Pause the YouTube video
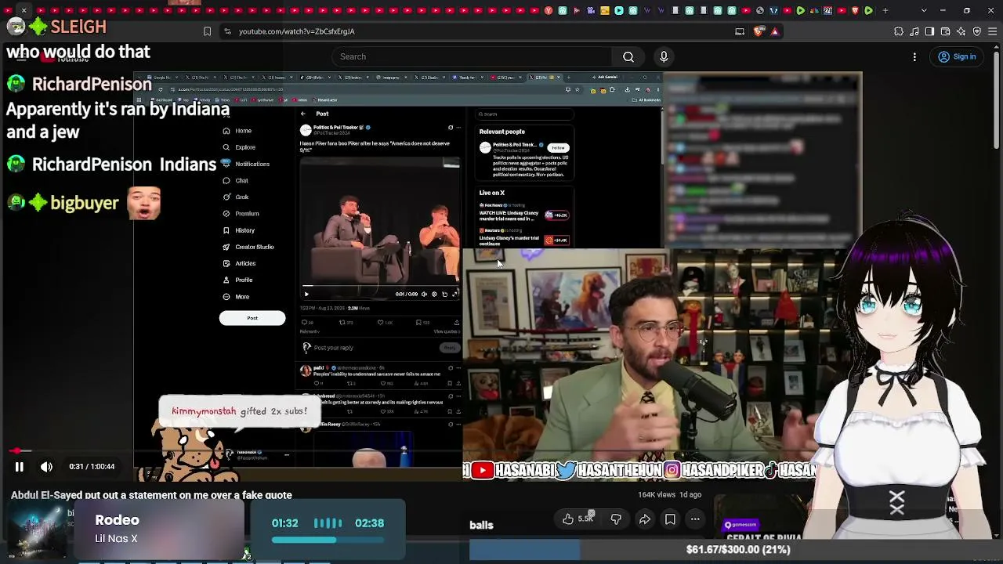This screenshot has height=564, width=1003. (20, 467)
